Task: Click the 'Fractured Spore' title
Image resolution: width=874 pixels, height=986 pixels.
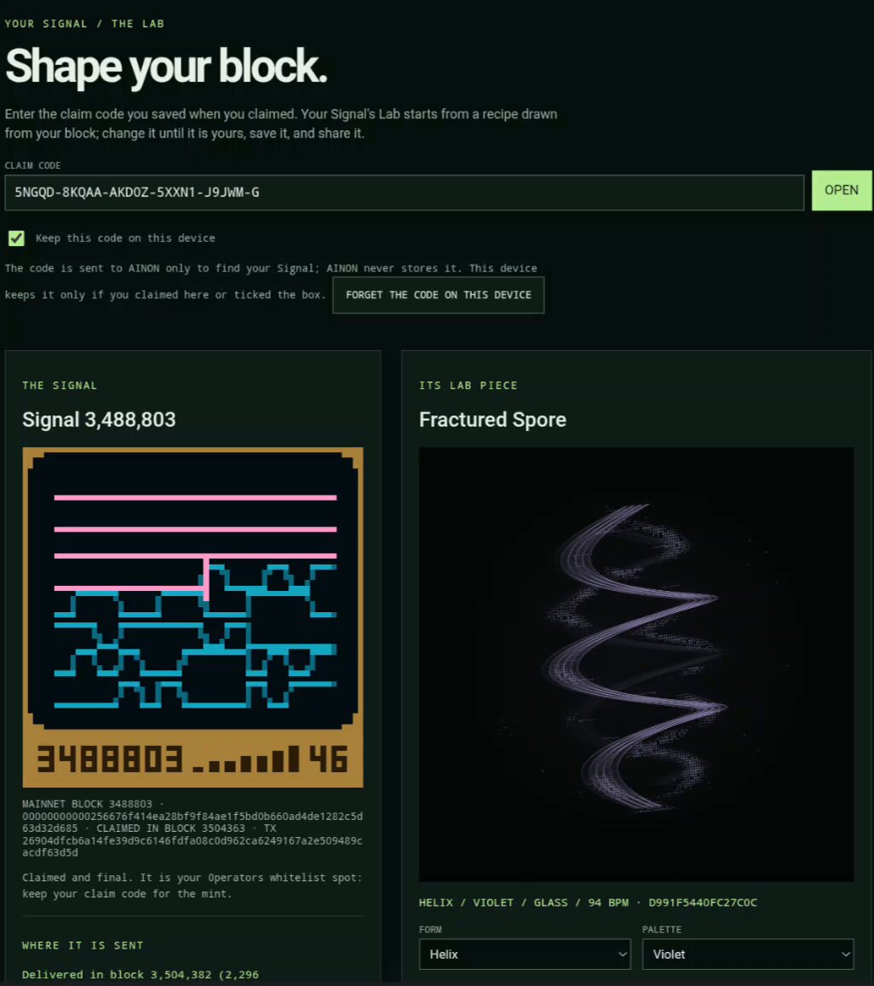Action: pos(492,420)
